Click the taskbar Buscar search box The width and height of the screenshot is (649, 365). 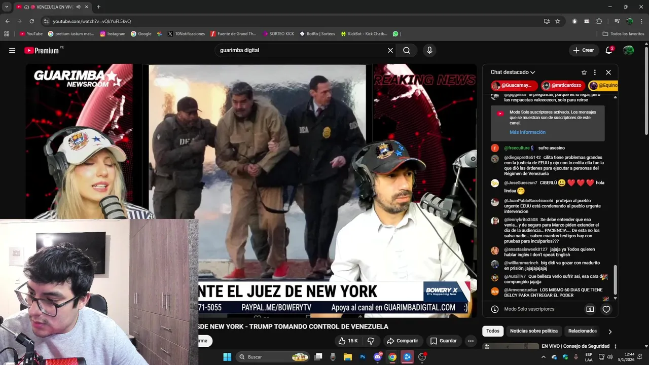pyautogui.click(x=273, y=357)
